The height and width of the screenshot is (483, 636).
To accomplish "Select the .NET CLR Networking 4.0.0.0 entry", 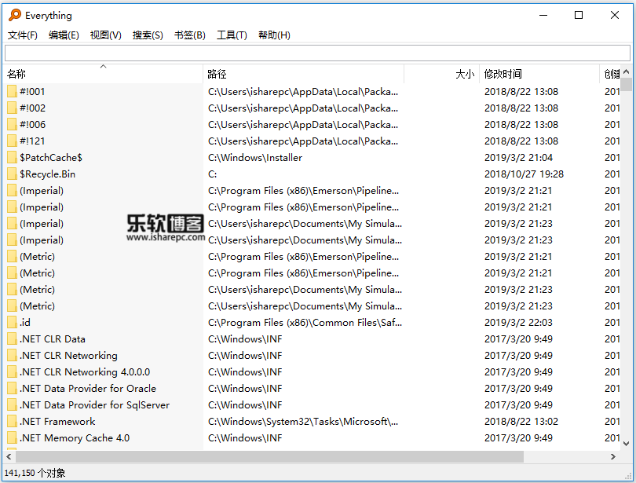I will (85, 372).
